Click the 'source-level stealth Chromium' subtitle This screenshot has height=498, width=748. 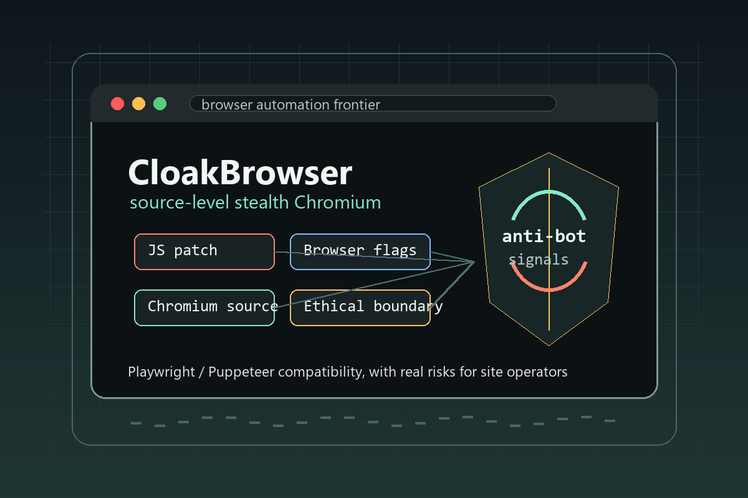(x=255, y=203)
